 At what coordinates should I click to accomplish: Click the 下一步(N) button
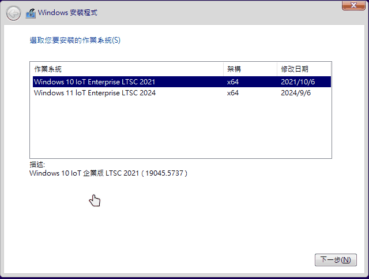336,260
